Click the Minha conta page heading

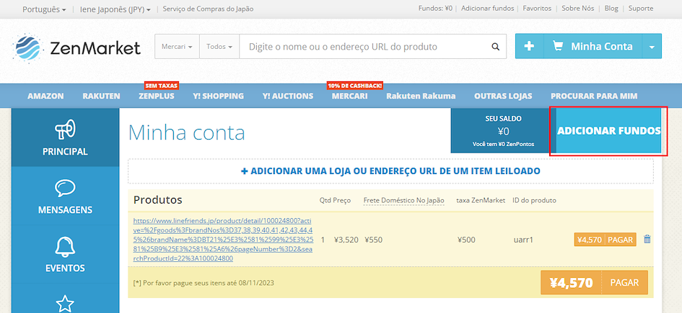point(187,132)
